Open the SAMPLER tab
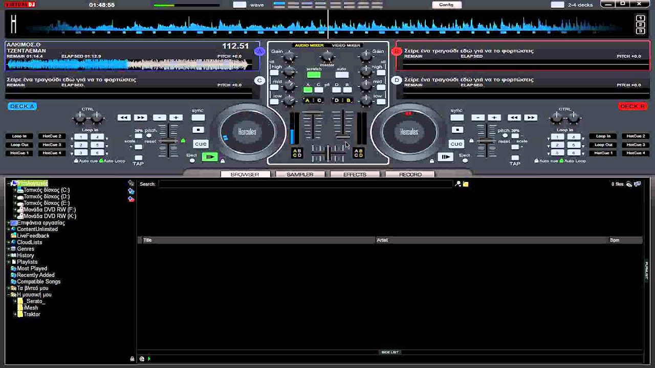655x368 pixels. [300, 175]
